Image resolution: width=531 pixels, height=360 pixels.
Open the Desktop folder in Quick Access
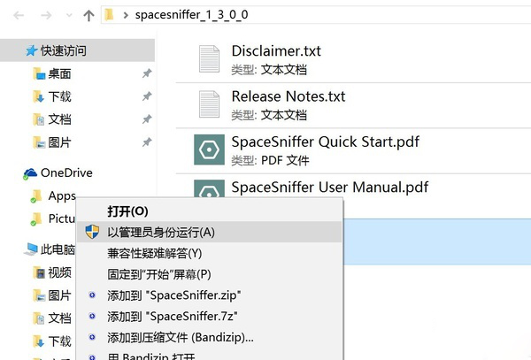(x=60, y=73)
